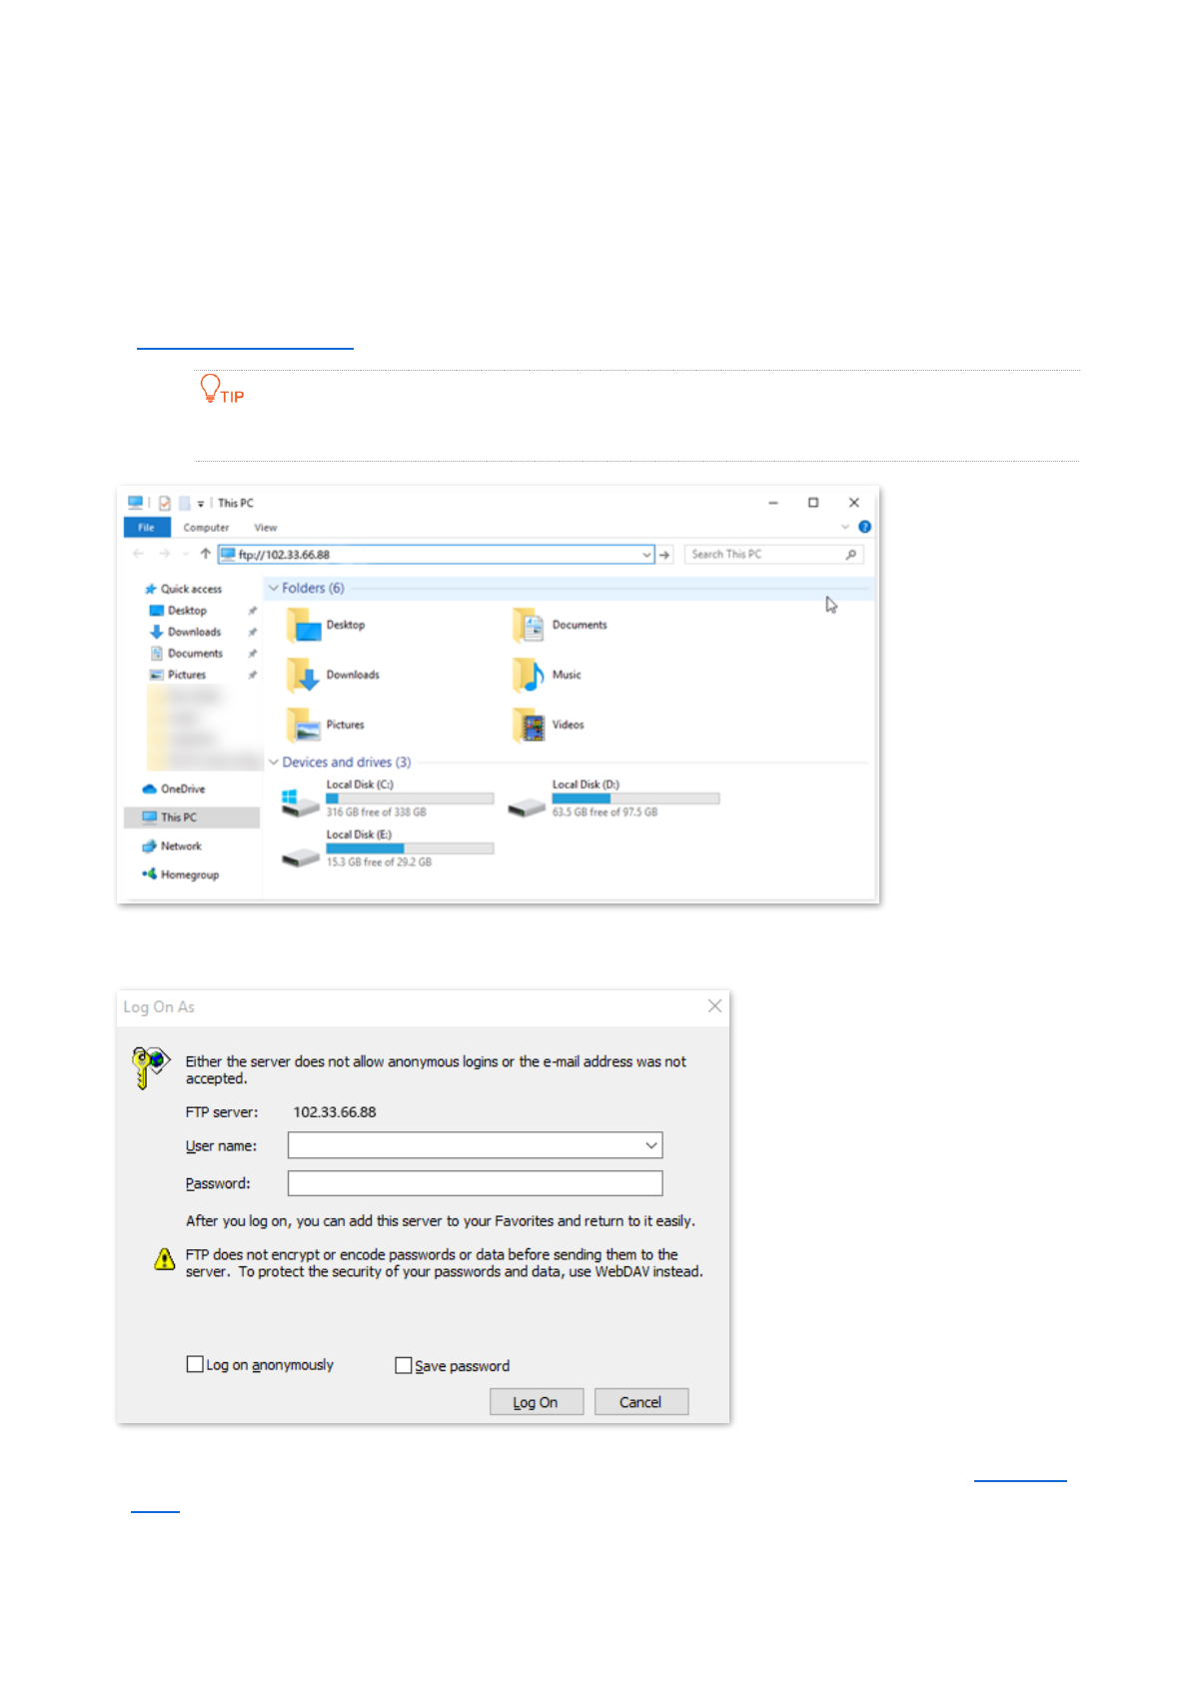
Task: Check Log on anonymously
Action: point(195,1364)
